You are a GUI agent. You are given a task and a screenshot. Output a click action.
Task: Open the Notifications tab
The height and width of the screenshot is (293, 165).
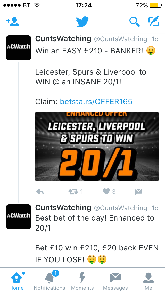click(x=49, y=281)
